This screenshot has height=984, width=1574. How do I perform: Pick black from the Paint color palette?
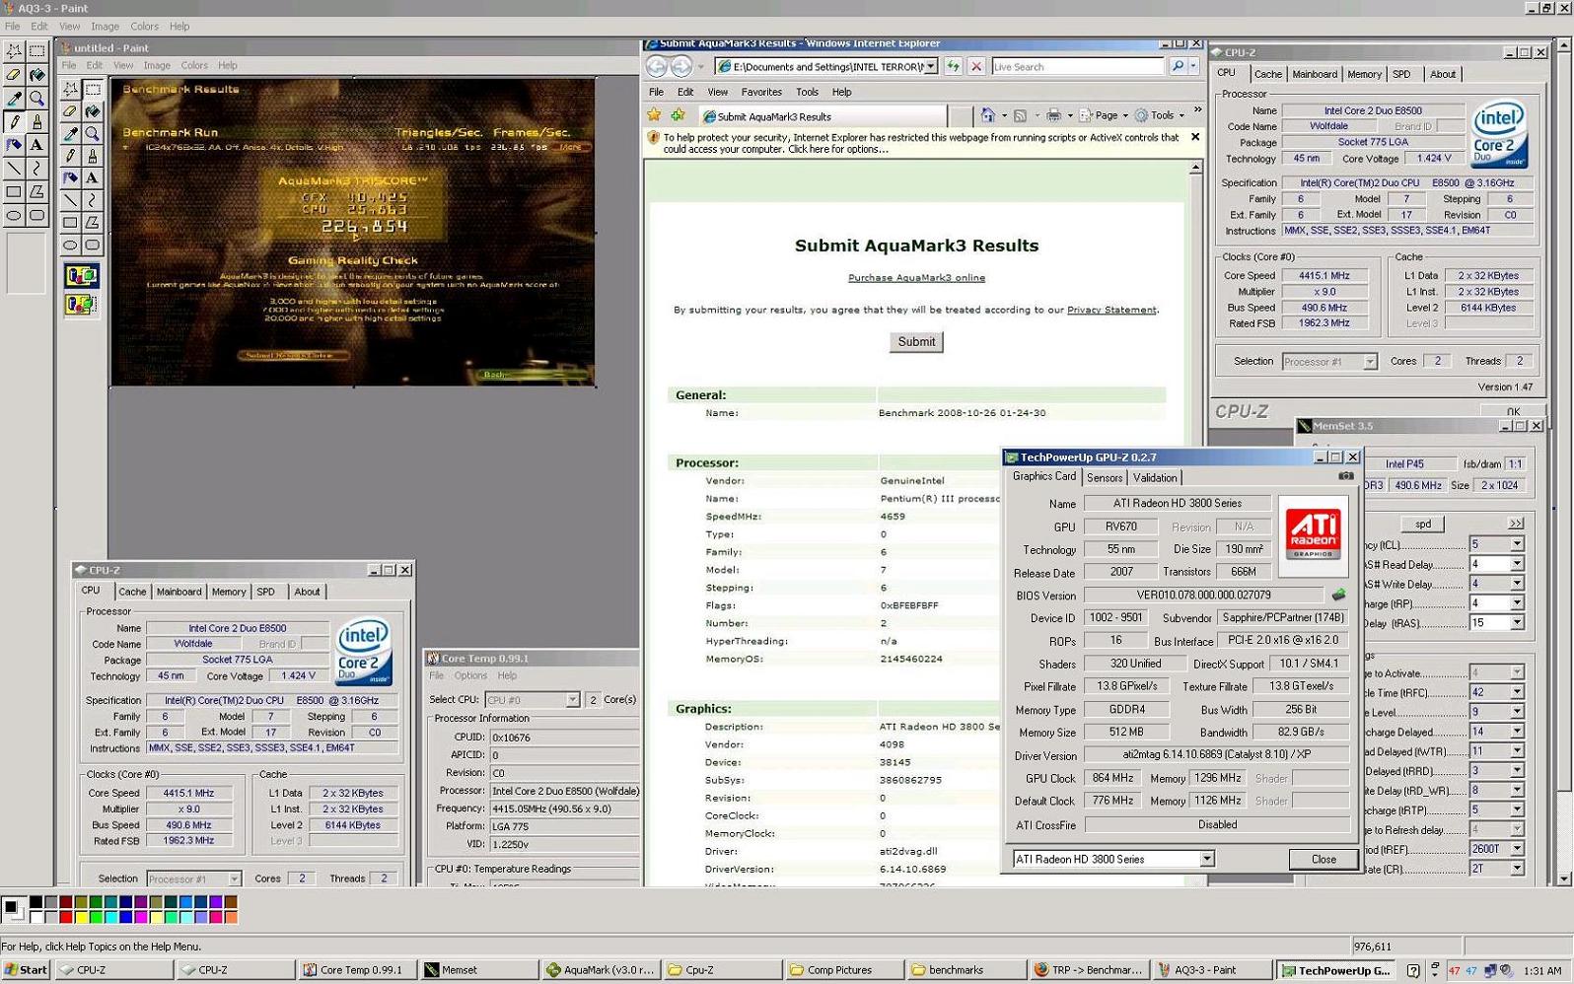[x=36, y=902]
